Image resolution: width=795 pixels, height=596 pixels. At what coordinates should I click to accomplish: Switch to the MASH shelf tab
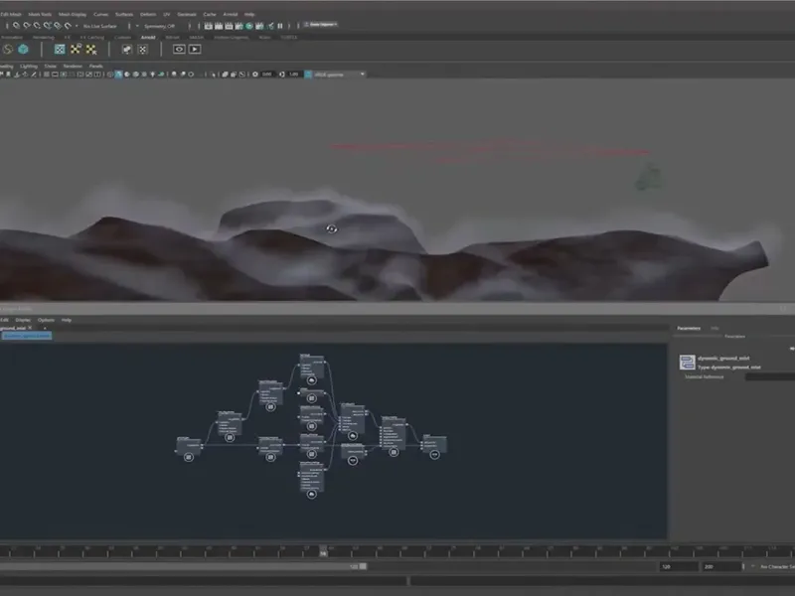(x=196, y=37)
